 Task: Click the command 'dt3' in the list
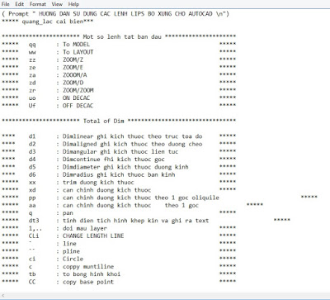coord(34,221)
